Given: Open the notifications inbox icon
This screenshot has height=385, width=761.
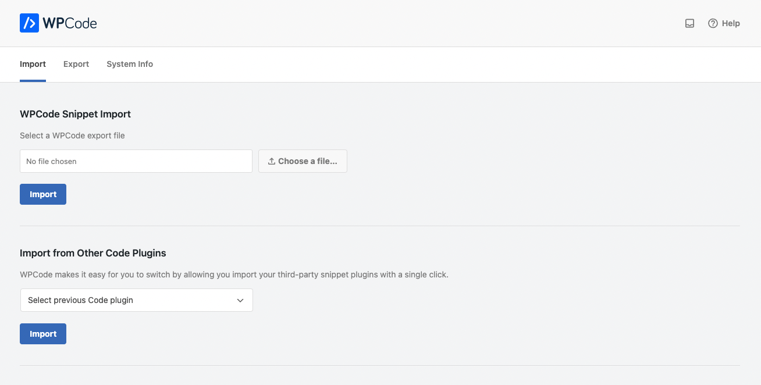Looking at the screenshot, I should click(x=689, y=23).
